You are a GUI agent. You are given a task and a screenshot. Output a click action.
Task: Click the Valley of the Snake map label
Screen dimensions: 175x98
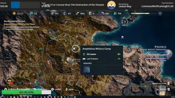[x=73, y=80]
